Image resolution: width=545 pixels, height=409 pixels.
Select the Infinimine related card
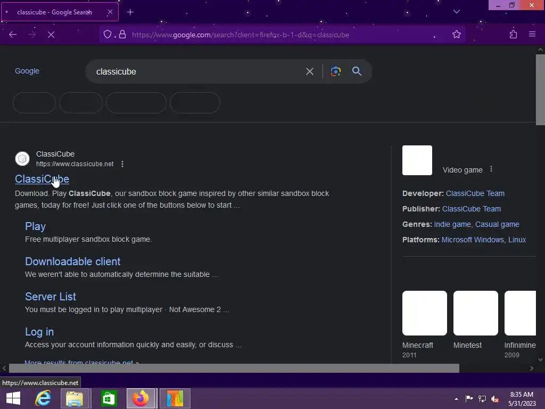520,324
